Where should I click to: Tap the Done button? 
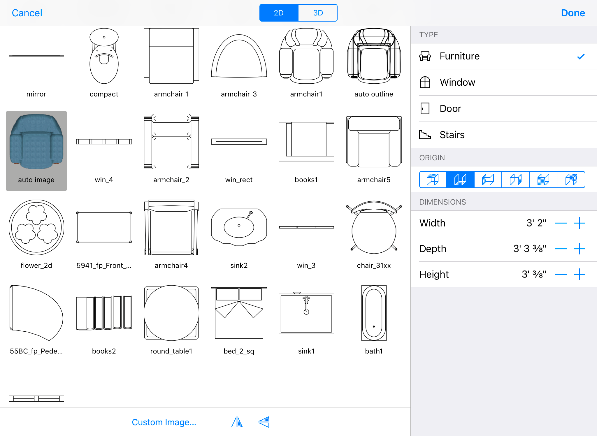573,13
